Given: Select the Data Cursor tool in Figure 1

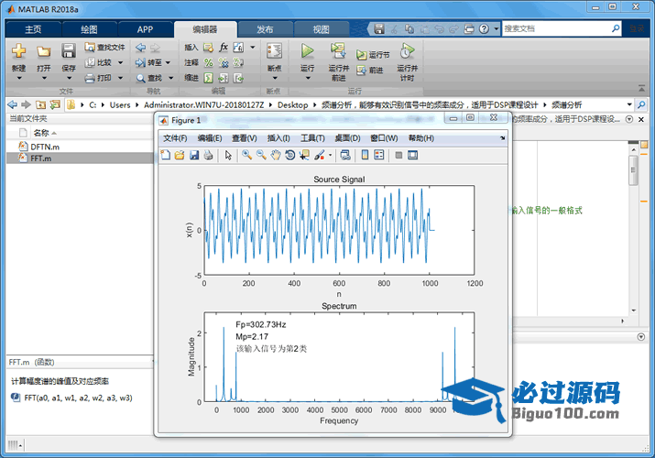Looking at the screenshot, I should (x=304, y=156).
